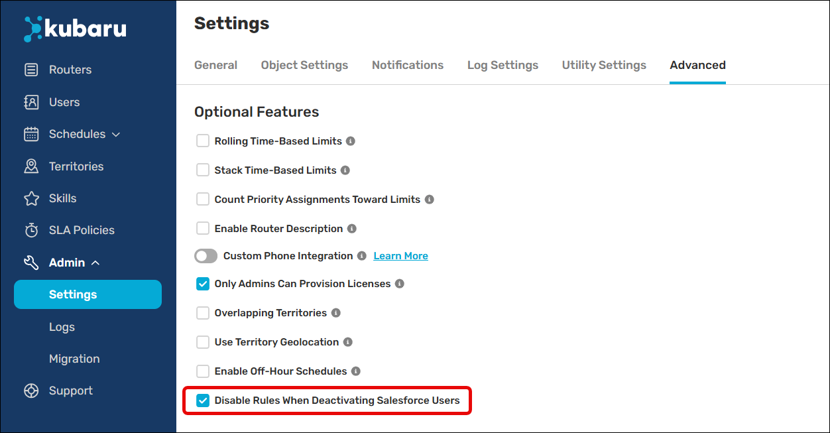Collapse the Admin section chevron

point(95,263)
